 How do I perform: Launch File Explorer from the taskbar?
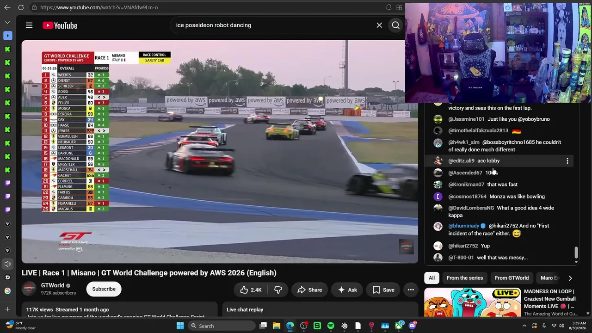(x=277, y=326)
